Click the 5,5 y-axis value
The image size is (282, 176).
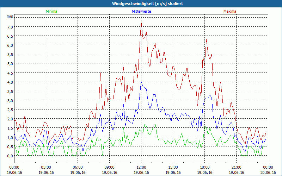(10, 55)
